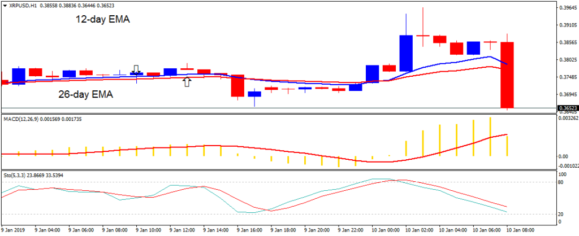
Task: Click the current price tag 0.36523
Action: click(567, 108)
